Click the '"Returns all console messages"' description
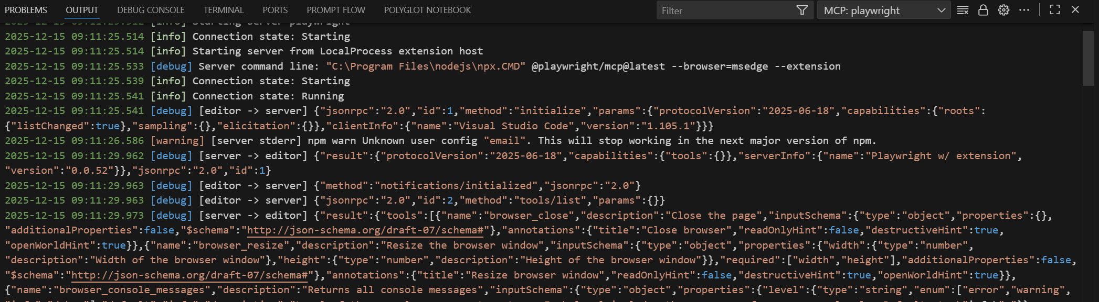This screenshot has height=302, width=1099. pos(393,290)
